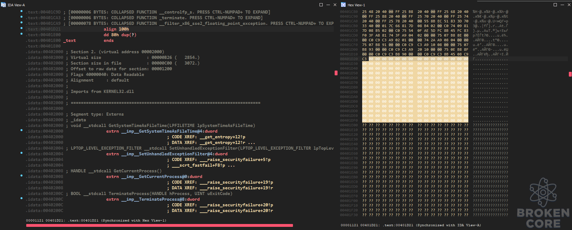572x230 pixels.
Task: Minimize the Hex View-1 panel
Action: pyautogui.click(x=562, y=5)
